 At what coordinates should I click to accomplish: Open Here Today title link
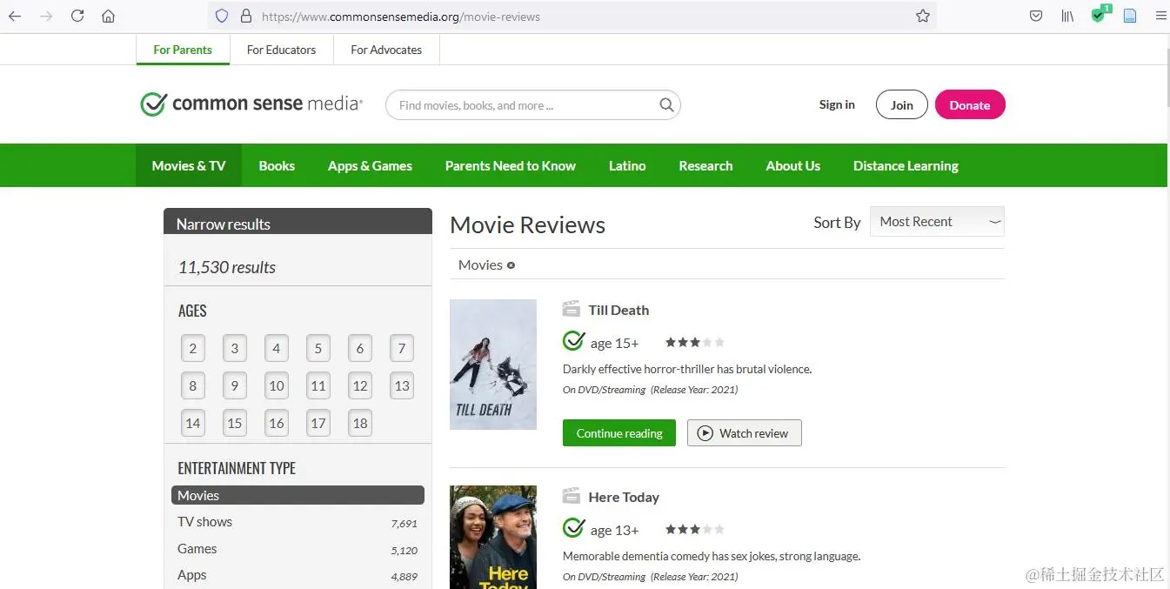point(624,497)
